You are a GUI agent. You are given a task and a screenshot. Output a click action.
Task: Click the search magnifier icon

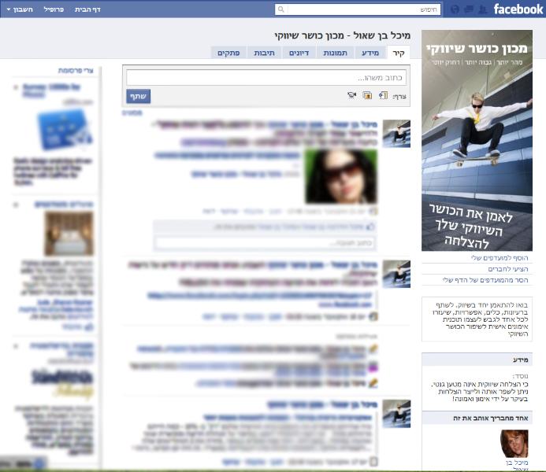pyautogui.click(x=281, y=9)
